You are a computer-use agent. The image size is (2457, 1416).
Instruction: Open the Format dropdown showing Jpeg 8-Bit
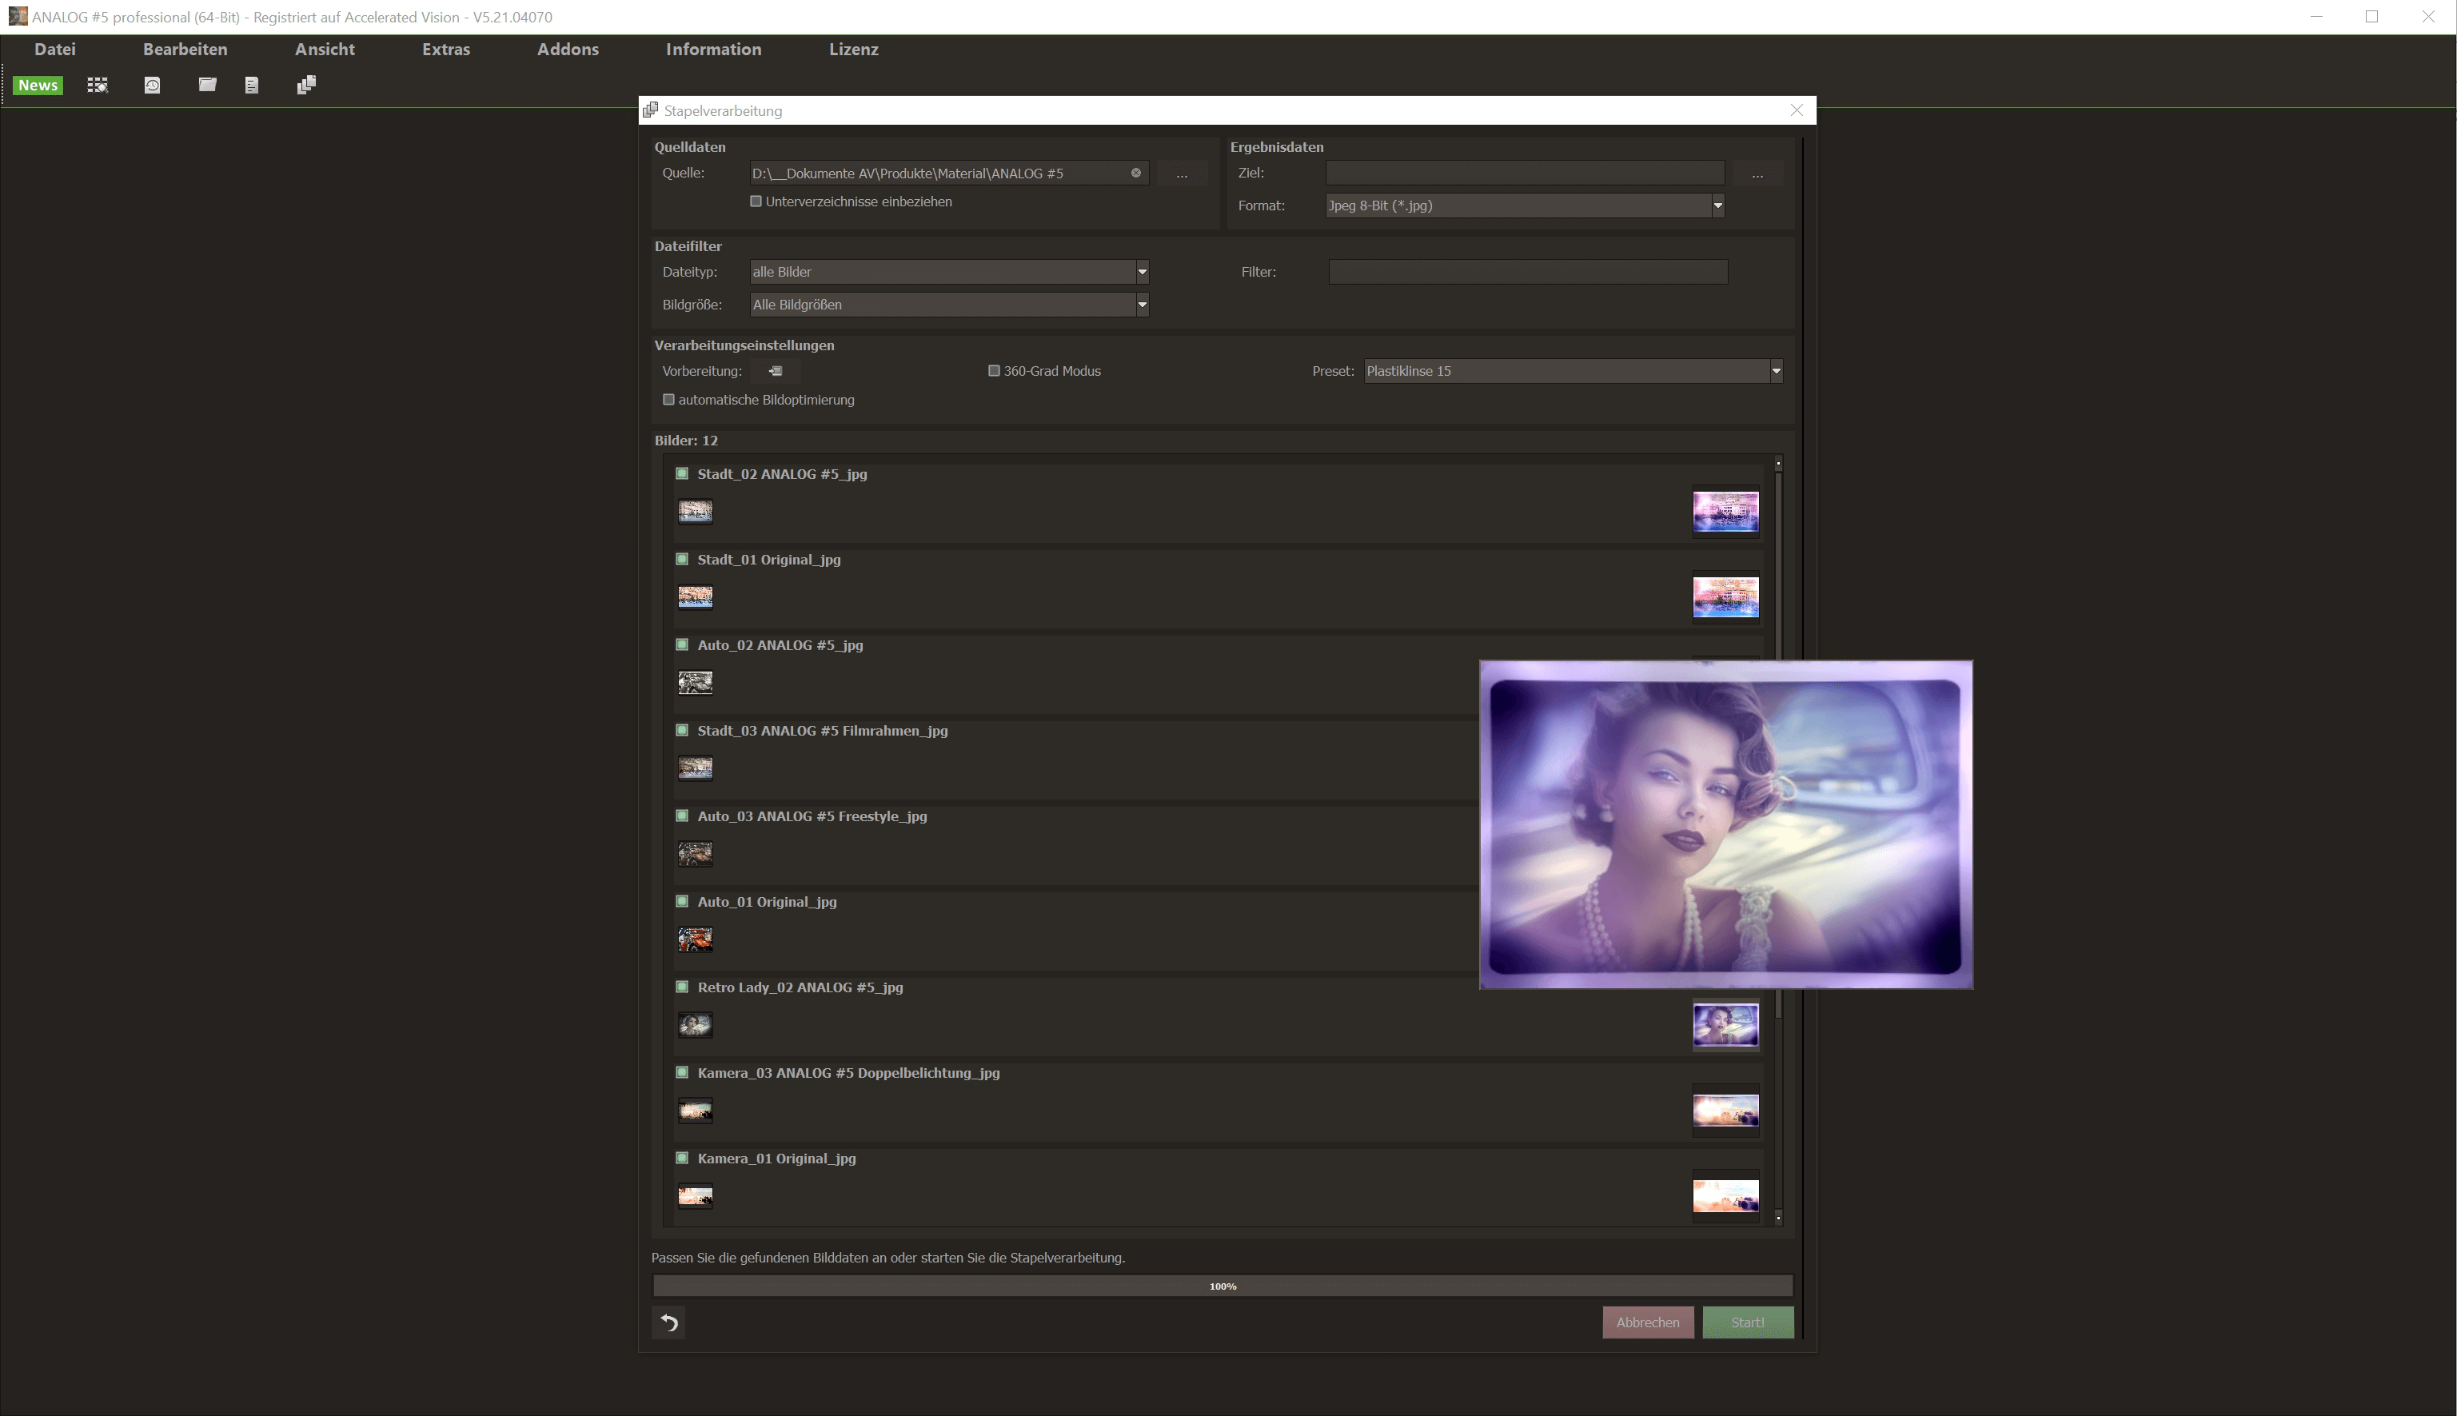pyautogui.click(x=1718, y=205)
